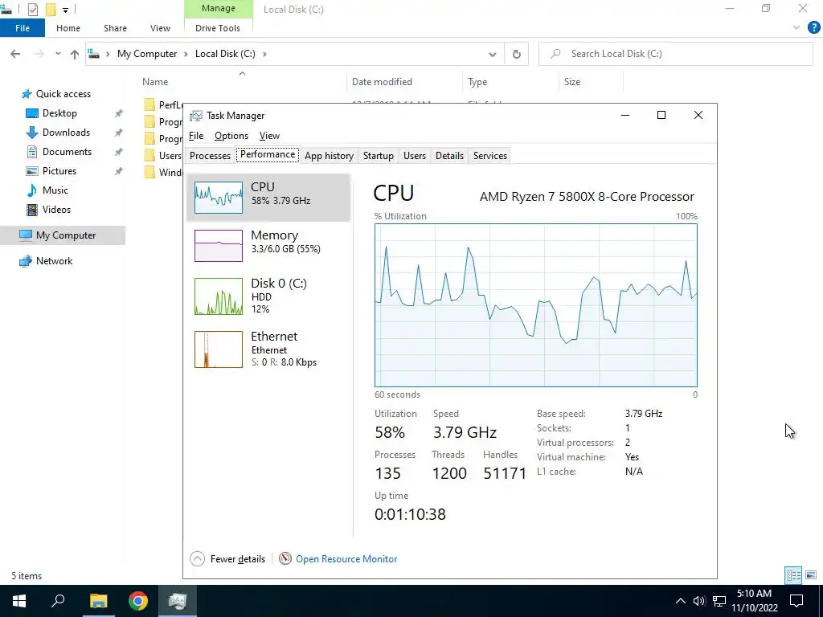Select Quick access in the navigation pane

(63, 94)
